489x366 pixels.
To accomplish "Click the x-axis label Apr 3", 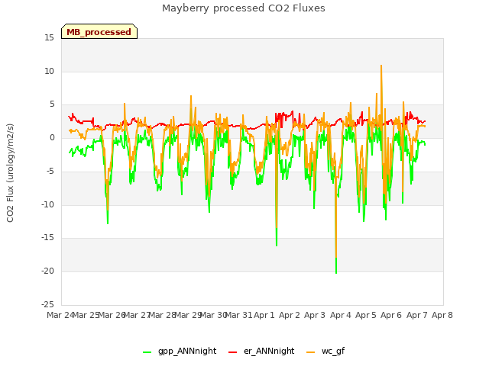I will (x=315, y=315).
